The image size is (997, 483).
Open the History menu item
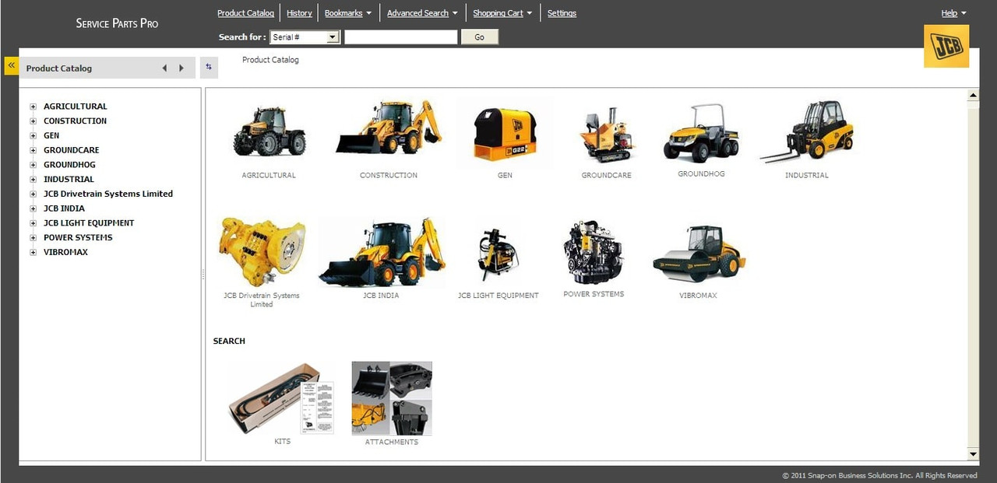[x=299, y=13]
